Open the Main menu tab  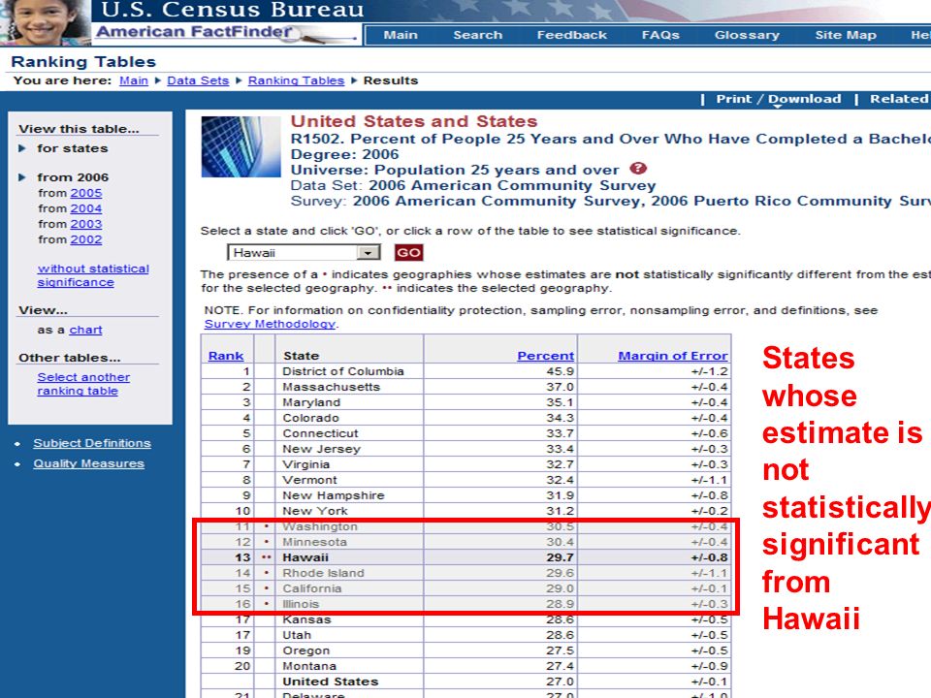[401, 35]
